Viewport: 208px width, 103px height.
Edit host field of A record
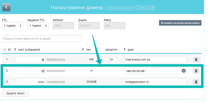(30, 71)
